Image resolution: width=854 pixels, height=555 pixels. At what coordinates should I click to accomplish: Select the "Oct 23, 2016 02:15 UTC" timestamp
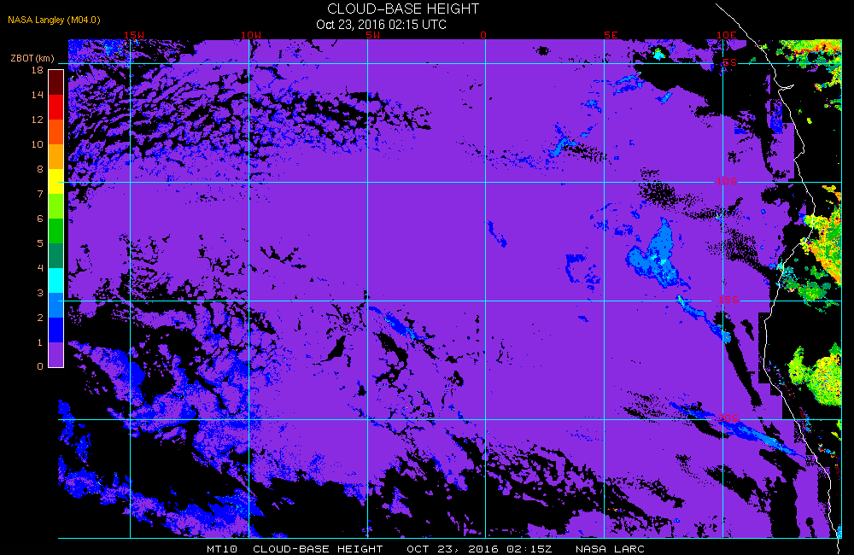pos(381,25)
